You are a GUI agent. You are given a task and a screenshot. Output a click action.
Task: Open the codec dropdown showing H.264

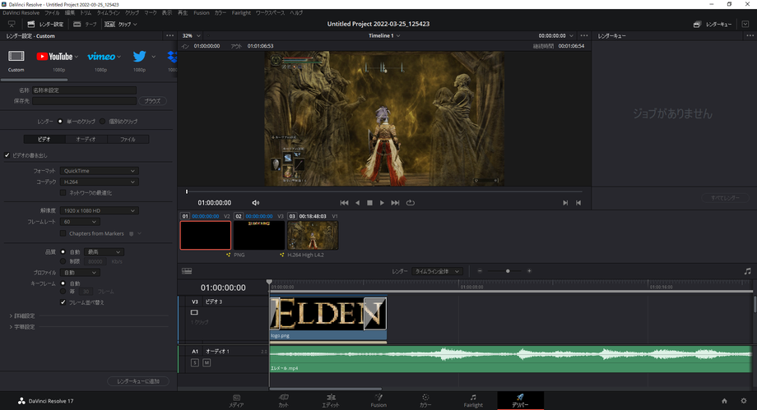(99, 182)
